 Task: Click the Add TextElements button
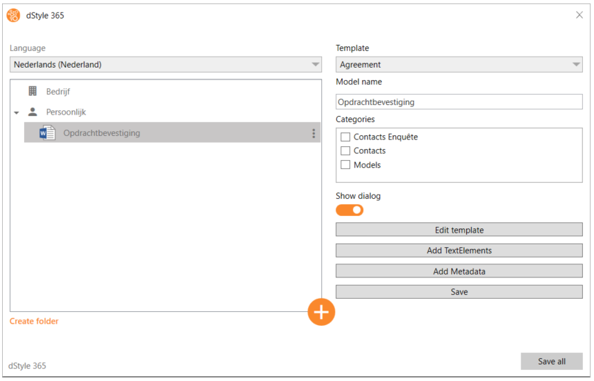coord(459,251)
